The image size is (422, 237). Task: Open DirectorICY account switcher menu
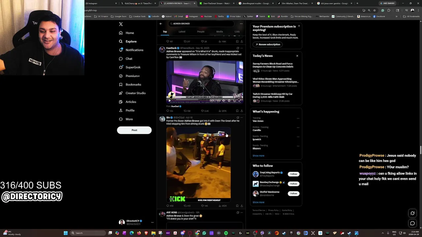pos(136,223)
